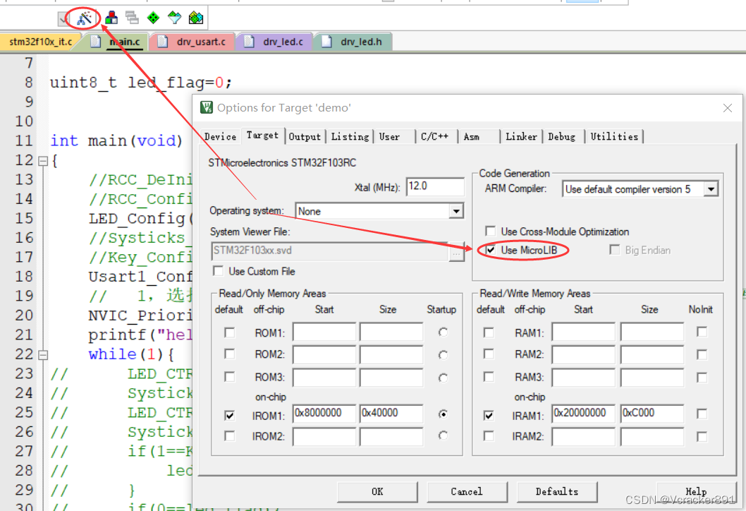Launch the Pack Installer icon
This screenshot has width=746, height=511.
(x=195, y=18)
